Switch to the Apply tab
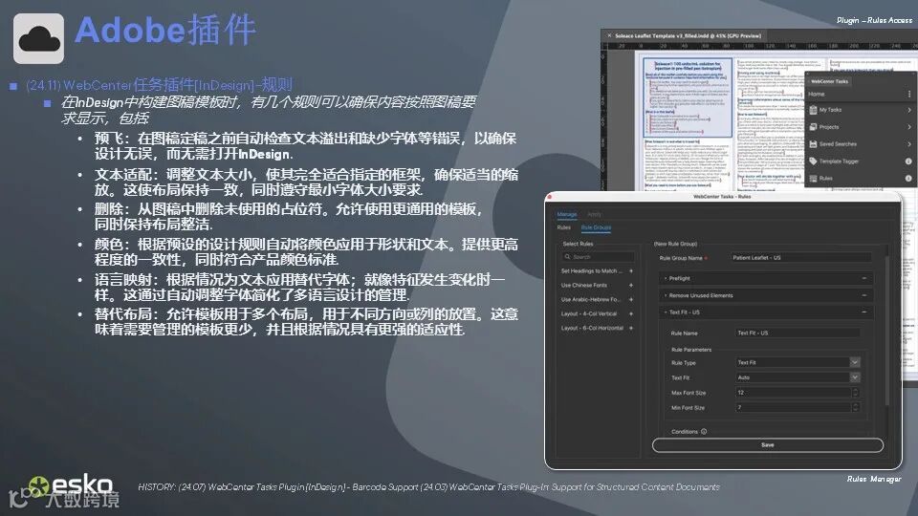Viewport: 918px width, 516px height. click(594, 214)
